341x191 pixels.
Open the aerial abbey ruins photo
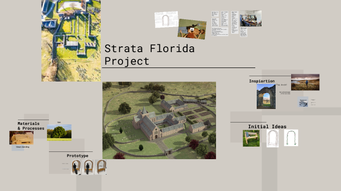click(x=71, y=41)
